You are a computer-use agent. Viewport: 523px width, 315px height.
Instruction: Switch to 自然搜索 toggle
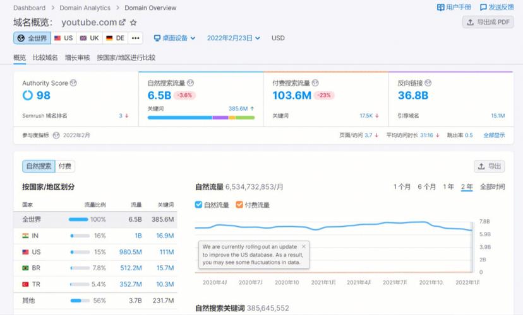(39, 166)
